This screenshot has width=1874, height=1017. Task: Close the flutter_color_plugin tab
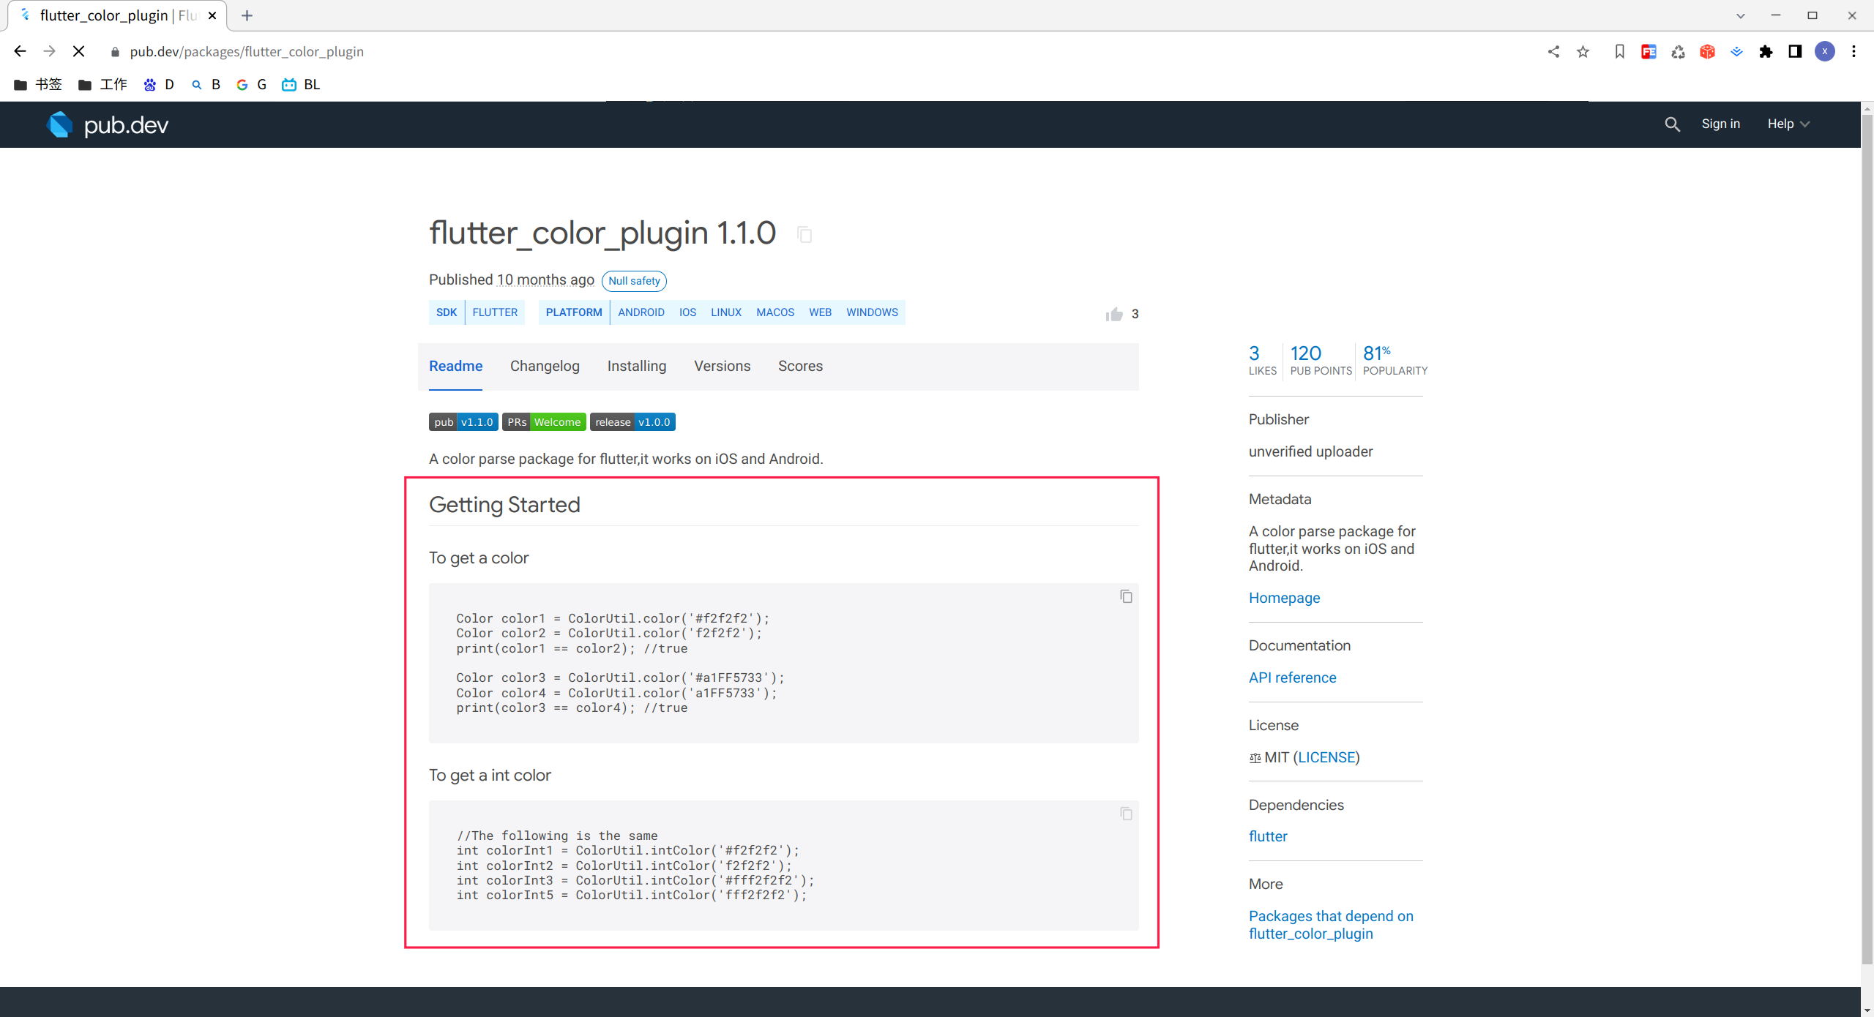click(x=212, y=15)
